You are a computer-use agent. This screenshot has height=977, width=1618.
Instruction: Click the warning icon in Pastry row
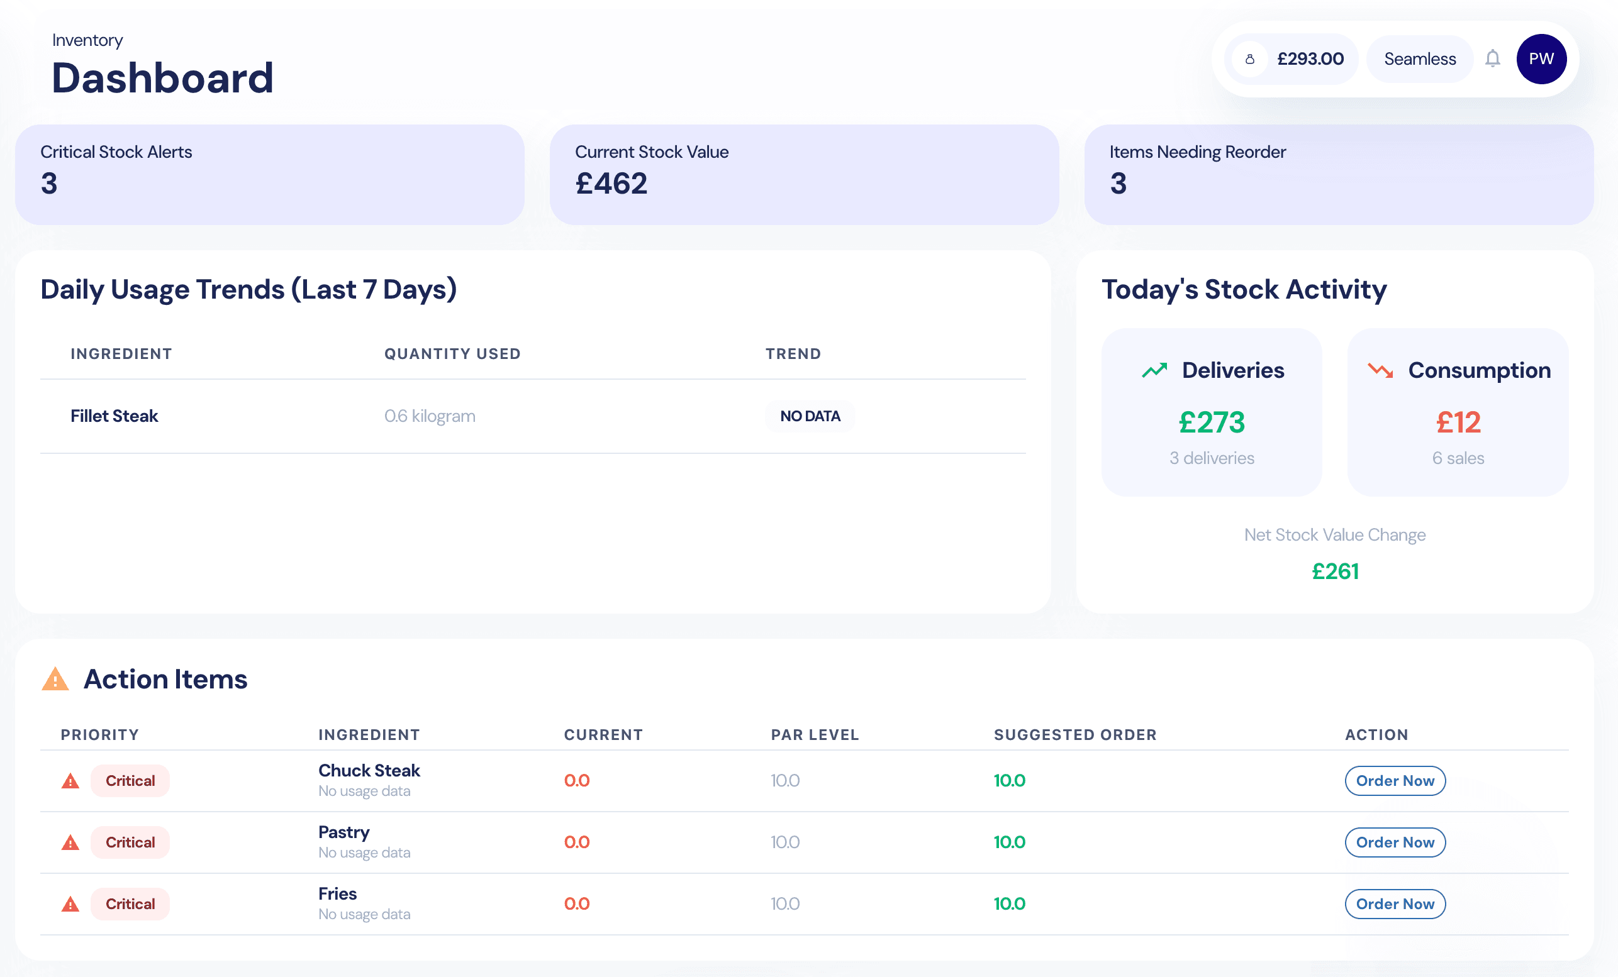(70, 842)
